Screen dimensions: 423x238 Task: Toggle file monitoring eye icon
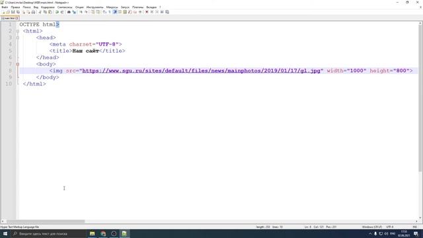coord(140,12)
